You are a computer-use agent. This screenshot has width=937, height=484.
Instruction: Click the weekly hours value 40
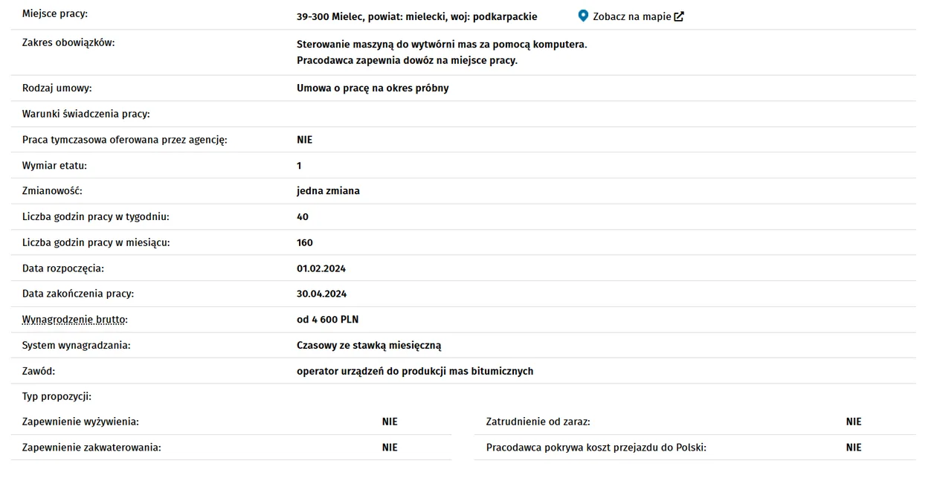[303, 217]
